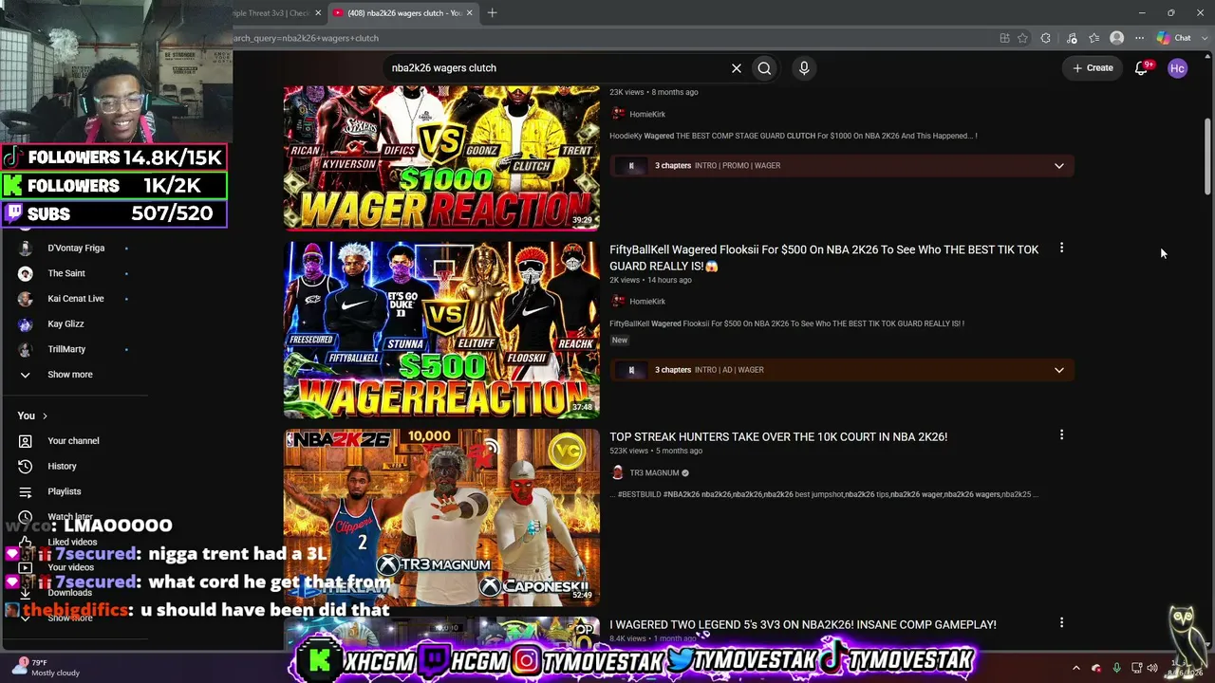
Task: Click the browser media music note icon
Action: click(x=1072, y=38)
